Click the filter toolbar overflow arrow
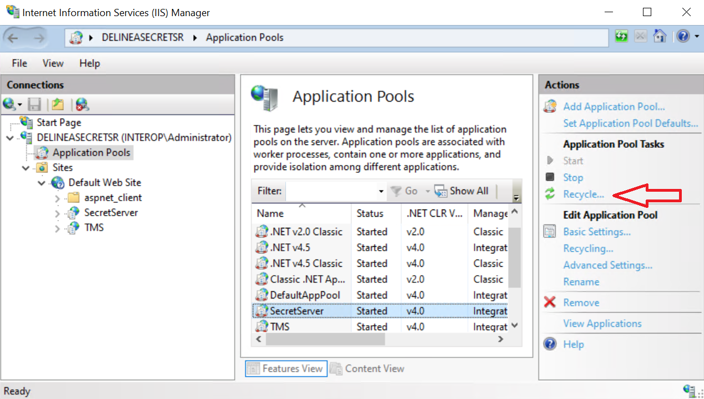Screen dimensions: 704x399 coord(516,197)
